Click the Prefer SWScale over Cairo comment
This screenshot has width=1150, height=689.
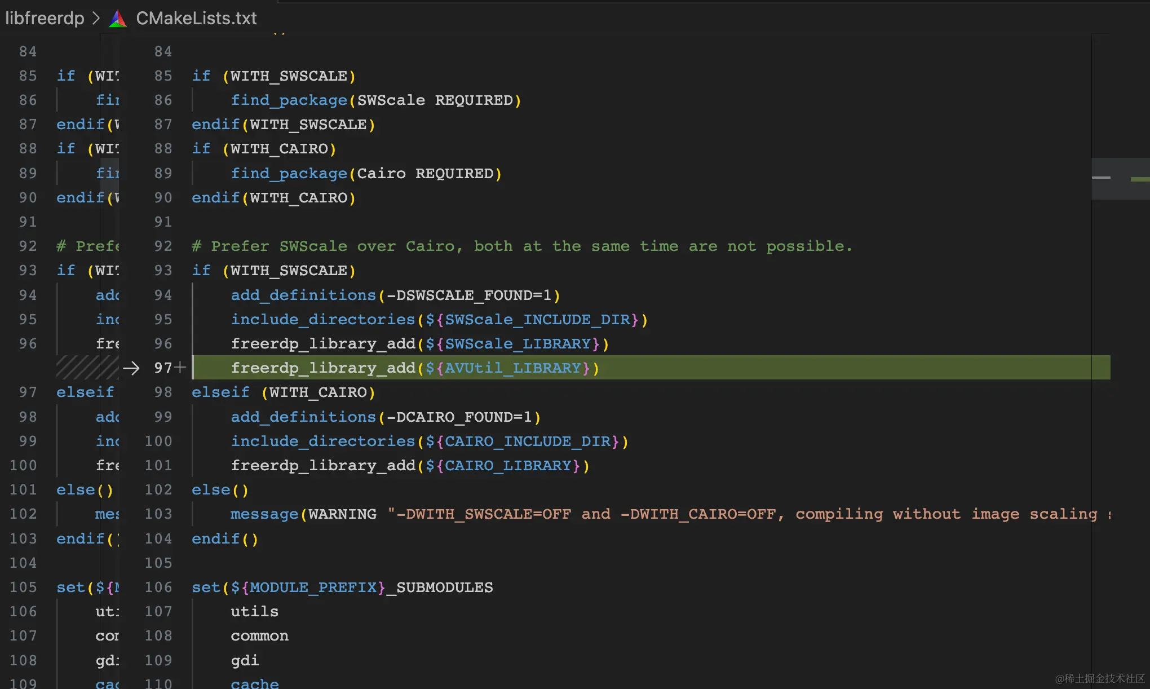[521, 246]
